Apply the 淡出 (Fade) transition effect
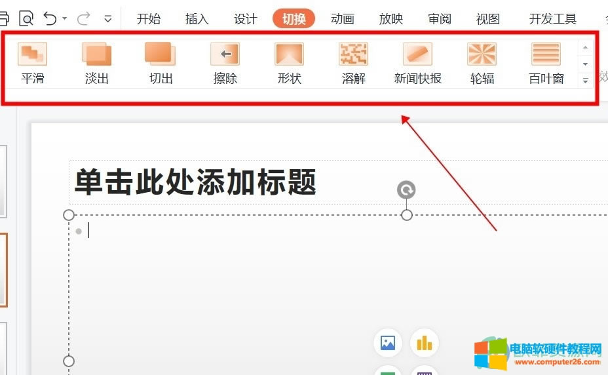The image size is (608, 375). (x=96, y=63)
